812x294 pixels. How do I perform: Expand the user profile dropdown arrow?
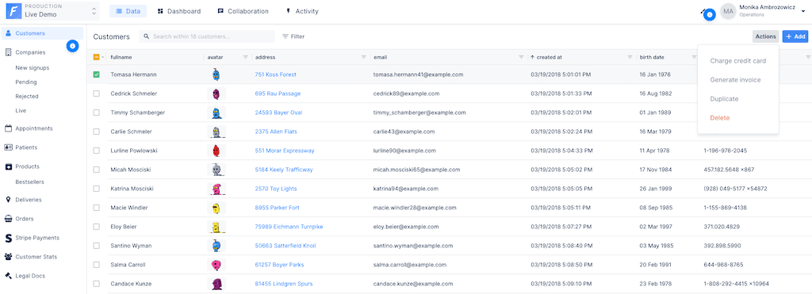(x=802, y=11)
